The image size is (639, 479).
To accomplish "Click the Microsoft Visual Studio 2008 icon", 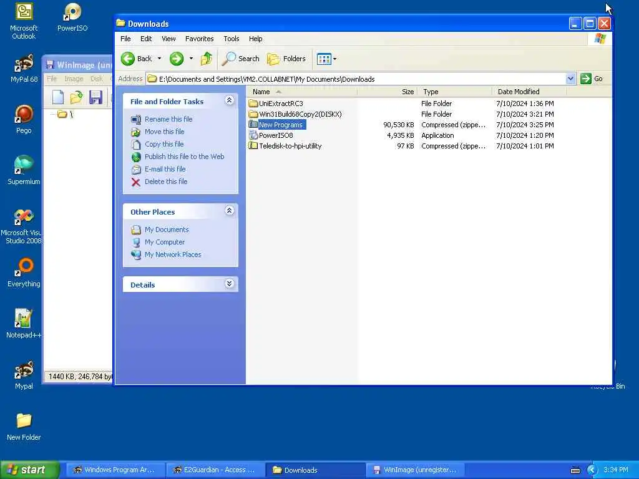I will [x=21, y=226].
